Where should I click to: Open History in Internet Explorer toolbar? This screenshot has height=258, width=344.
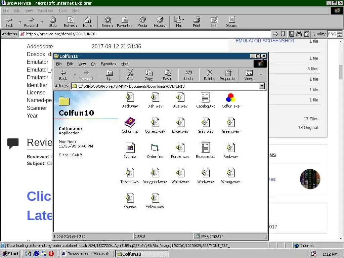(160, 22)
